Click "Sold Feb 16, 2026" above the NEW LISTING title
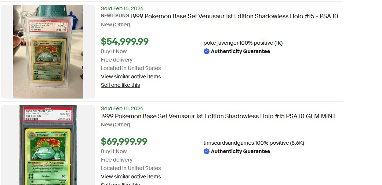 click(x=122, y=8)
